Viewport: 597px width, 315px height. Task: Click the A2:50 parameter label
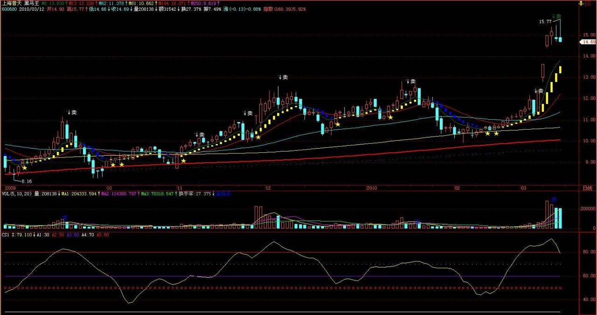(58, 235)
